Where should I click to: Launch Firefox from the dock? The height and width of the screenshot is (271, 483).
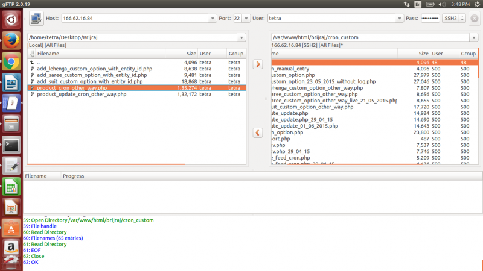click(11, 40)
